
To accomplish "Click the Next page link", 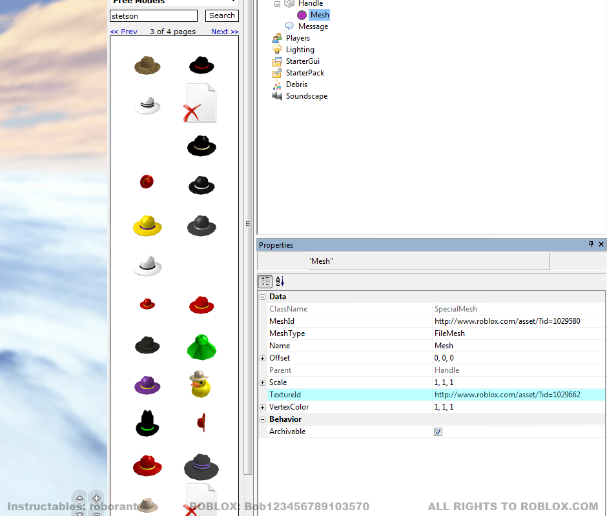I will point(224,31).
